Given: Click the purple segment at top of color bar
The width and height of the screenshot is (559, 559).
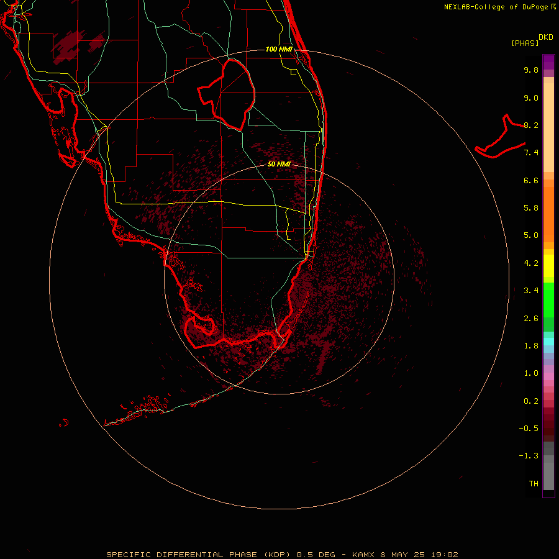Looking at the screenshot, I should click(x=548, y=62).
